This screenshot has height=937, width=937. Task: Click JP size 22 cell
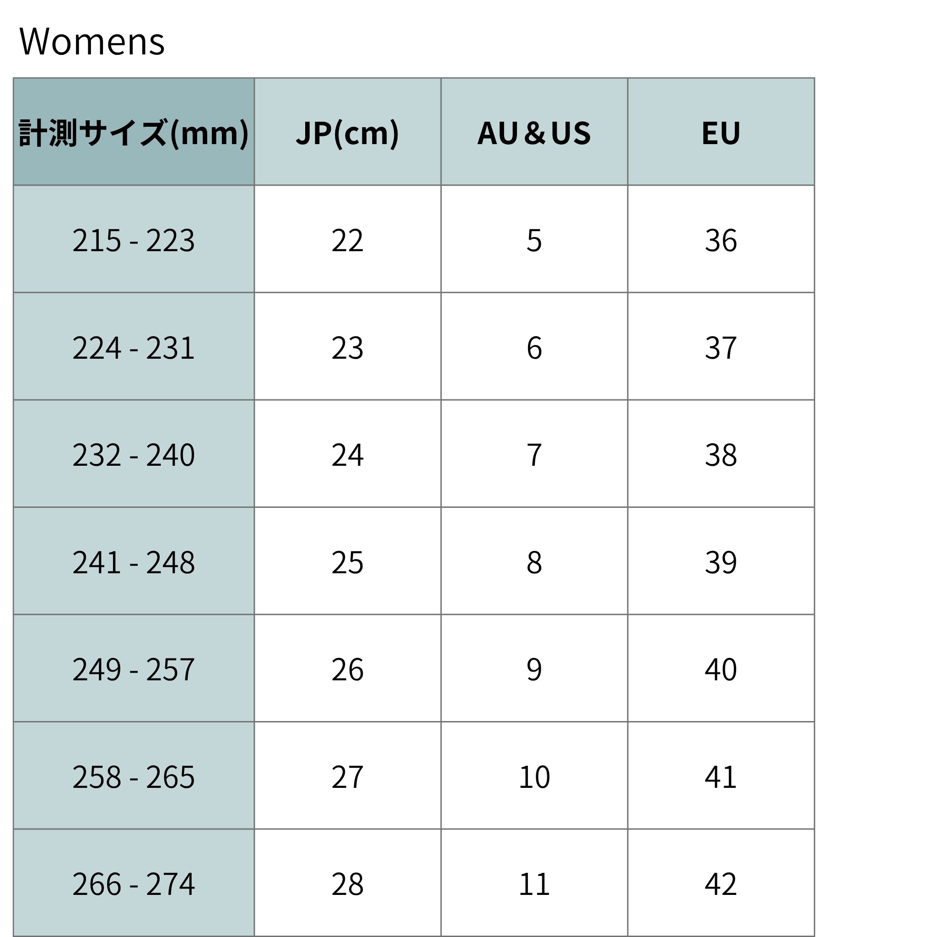[348, 239]
